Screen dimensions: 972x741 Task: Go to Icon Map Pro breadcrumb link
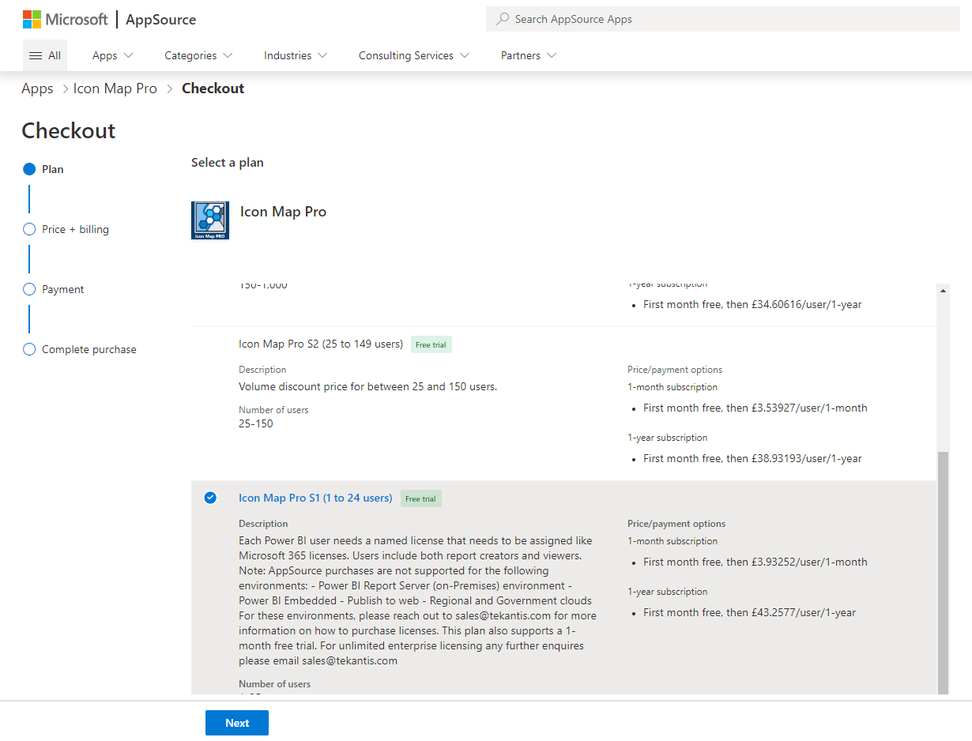point(115,88)
